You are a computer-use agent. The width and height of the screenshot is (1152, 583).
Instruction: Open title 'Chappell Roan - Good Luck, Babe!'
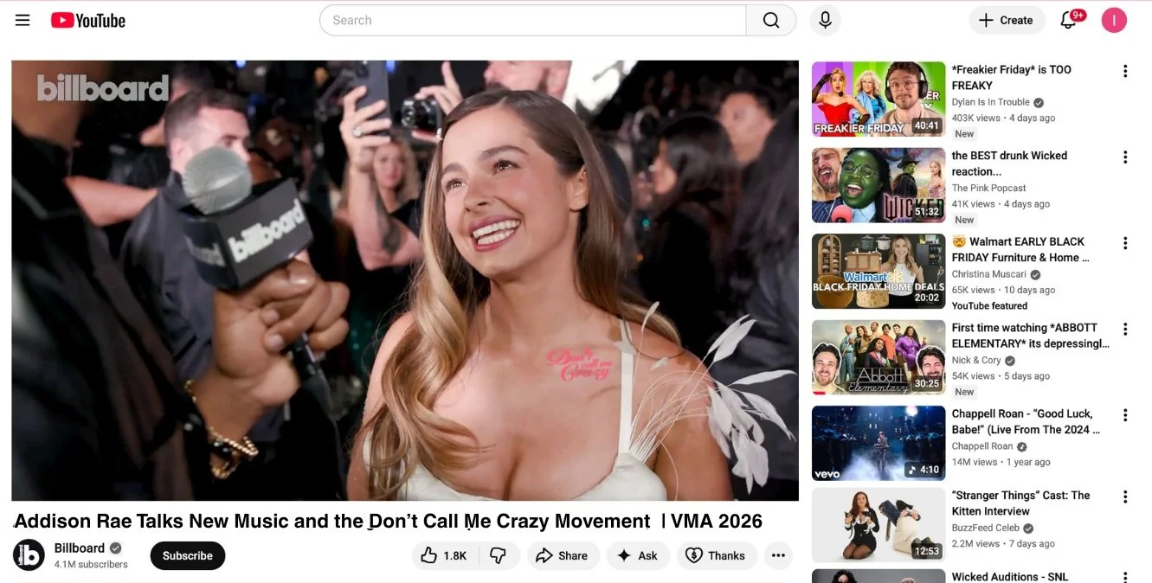point(1026,421)
